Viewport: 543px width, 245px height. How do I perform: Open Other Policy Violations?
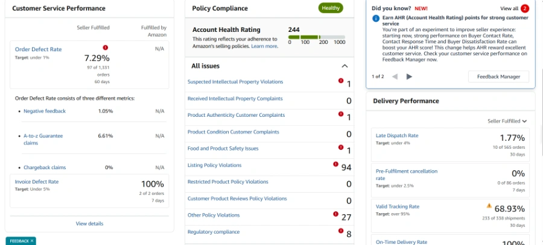[x=214, y=215]
